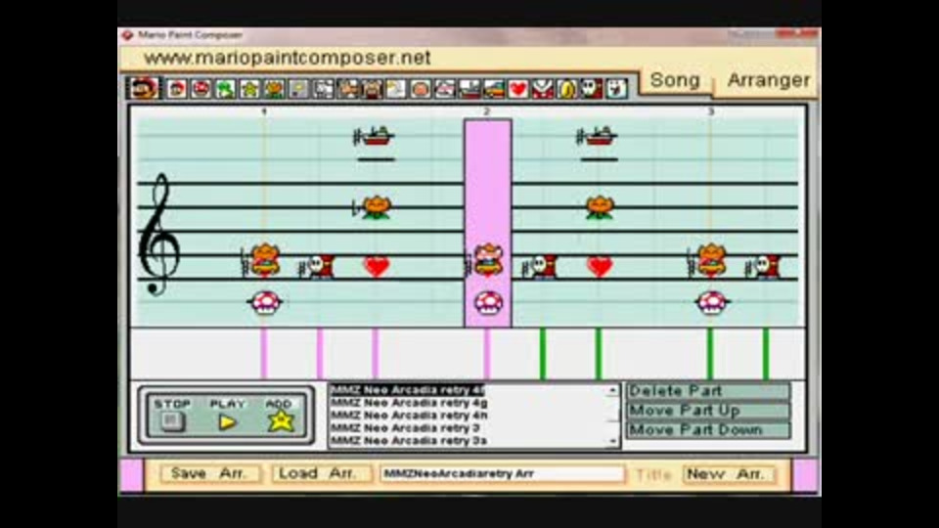Select the Shy Guy instrument icon in toolbar
The width and height of the screenshot is (939, 528).
pos(593,89)
